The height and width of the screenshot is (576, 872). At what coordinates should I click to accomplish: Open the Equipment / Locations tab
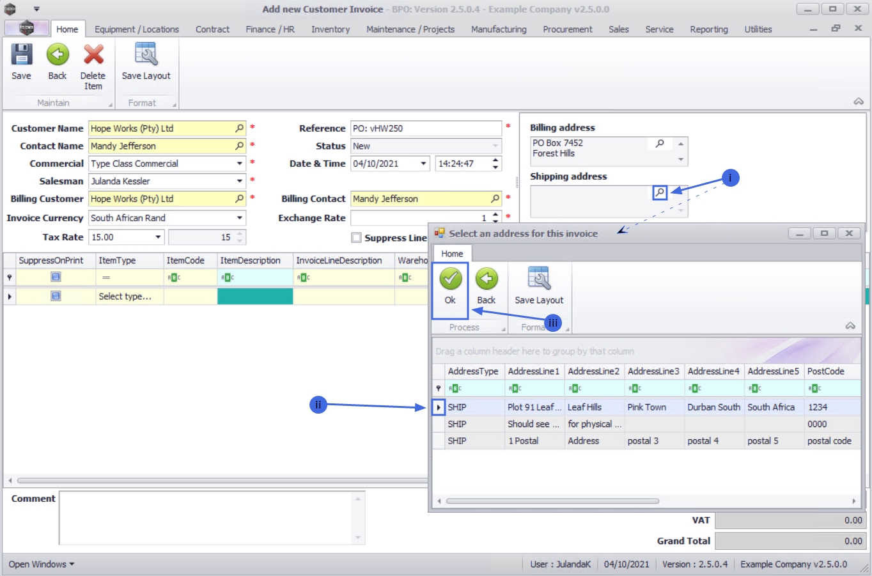click(x=137, y=29)
